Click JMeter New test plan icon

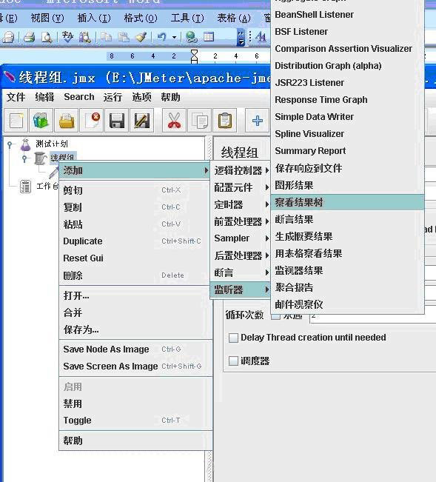pyautogui.click(x=16, y=121)
